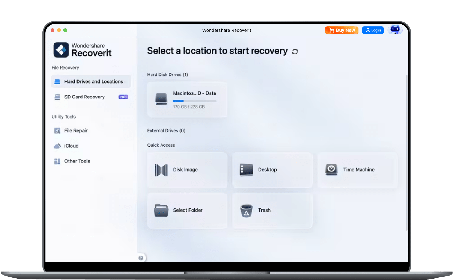453x280 pixels.
Task: Click the vertical scrollbar on the right
Action: click(x=407, y=153)
